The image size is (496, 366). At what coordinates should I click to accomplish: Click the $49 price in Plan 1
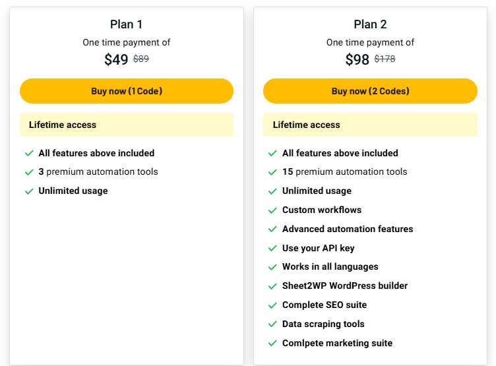[116, 60]
